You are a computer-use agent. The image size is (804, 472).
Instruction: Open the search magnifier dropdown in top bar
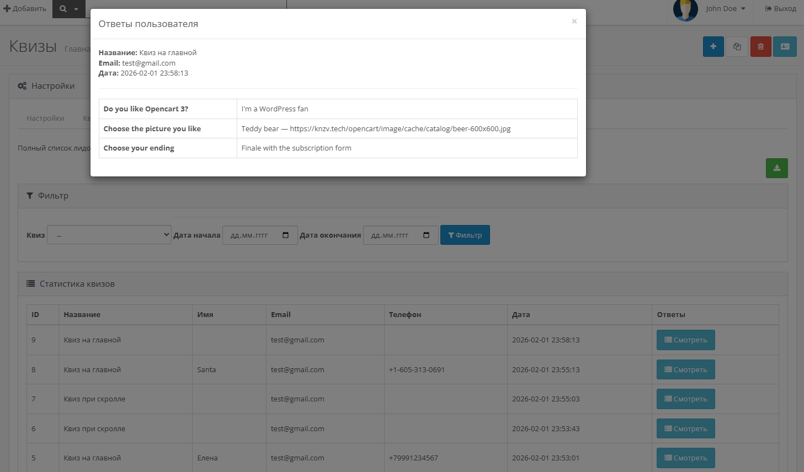pyautogui.click(x=68, y=9)
